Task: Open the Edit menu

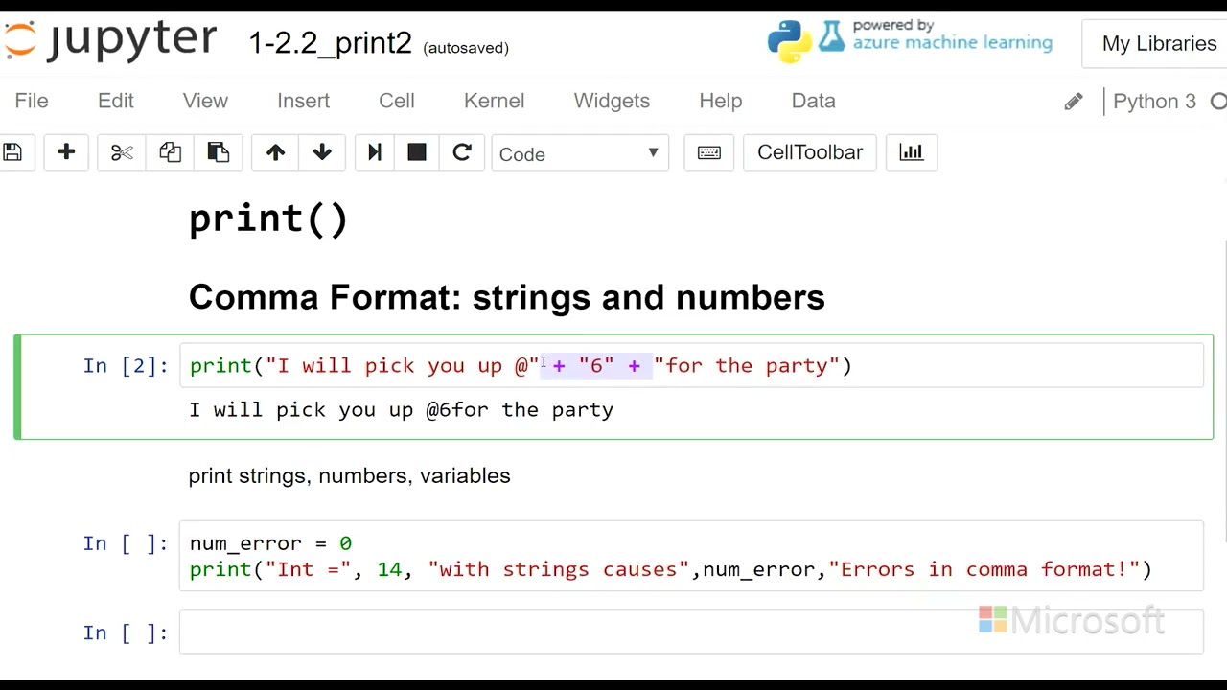Action: click(116, 101)
